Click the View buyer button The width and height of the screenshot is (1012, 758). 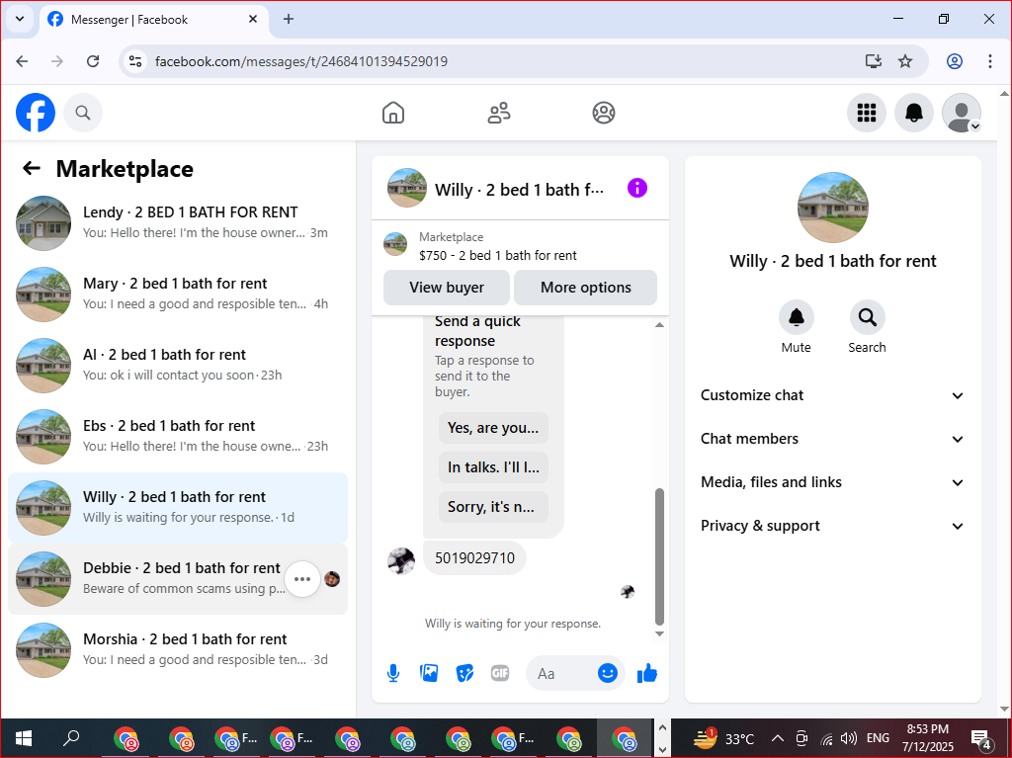(x=447, y=288)
